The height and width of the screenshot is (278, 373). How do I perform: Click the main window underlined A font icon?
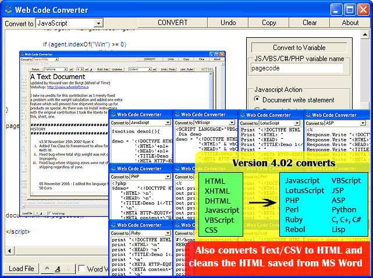tap(58, 269)
